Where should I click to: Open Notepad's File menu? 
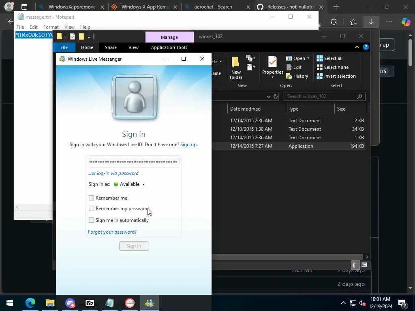20,27
